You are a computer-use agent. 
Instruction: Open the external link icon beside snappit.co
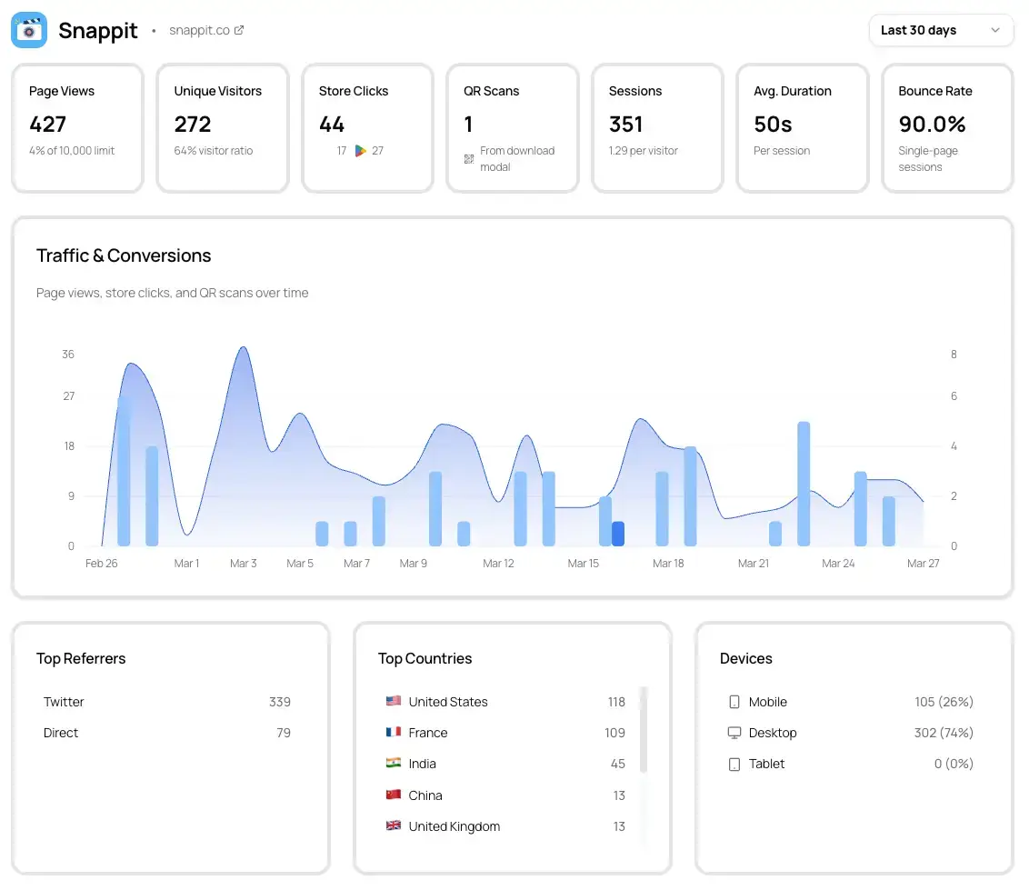coord(239,30)
